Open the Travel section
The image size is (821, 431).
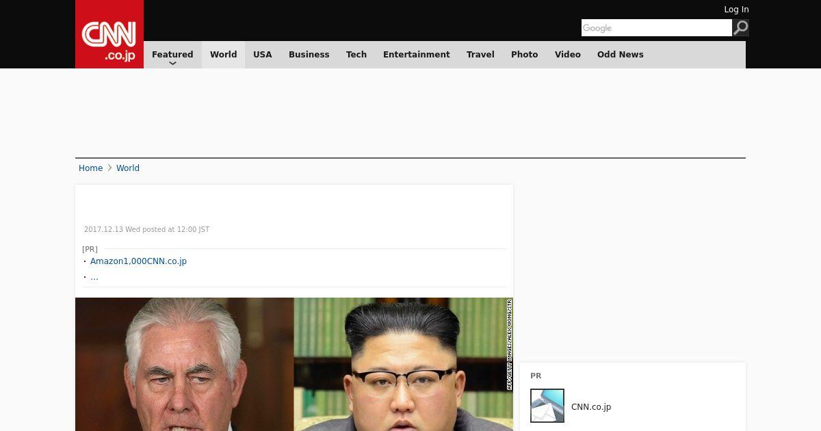point(480,55)
